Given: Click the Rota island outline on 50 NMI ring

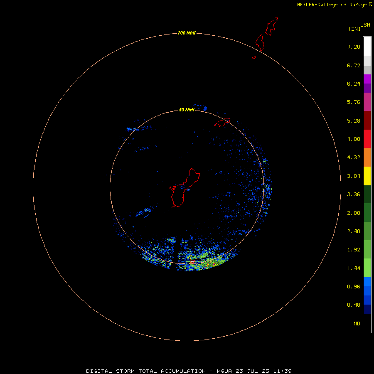Looking at the screenshot, I should (222, 122).
